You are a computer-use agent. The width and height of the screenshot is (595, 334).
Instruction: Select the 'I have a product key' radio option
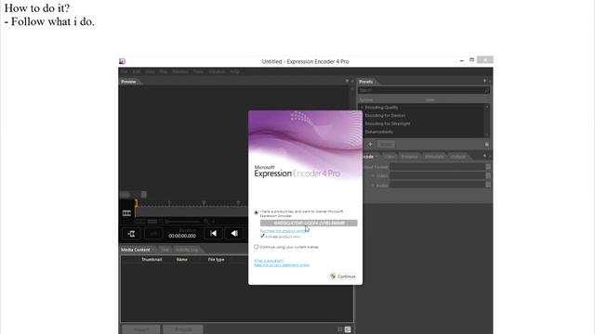coord(257,212)
